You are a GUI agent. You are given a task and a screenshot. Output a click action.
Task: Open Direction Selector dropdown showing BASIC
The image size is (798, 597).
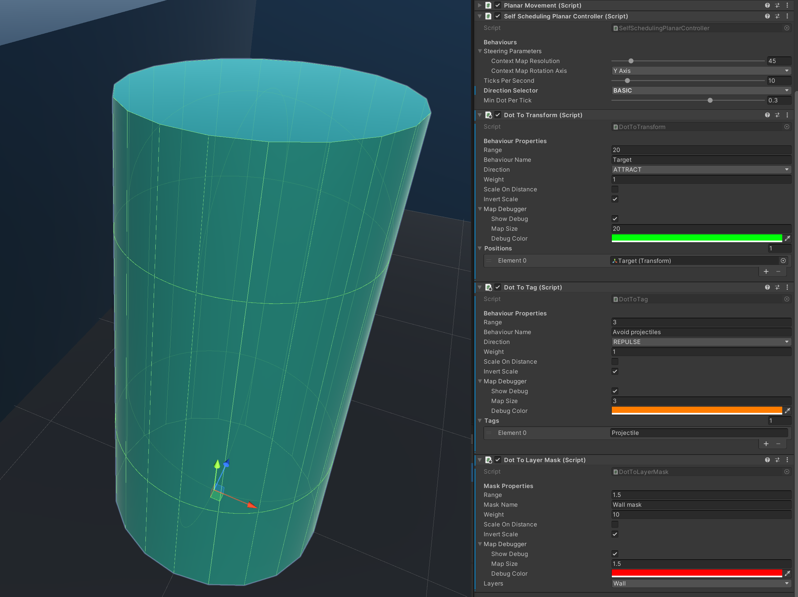(700, 91)
